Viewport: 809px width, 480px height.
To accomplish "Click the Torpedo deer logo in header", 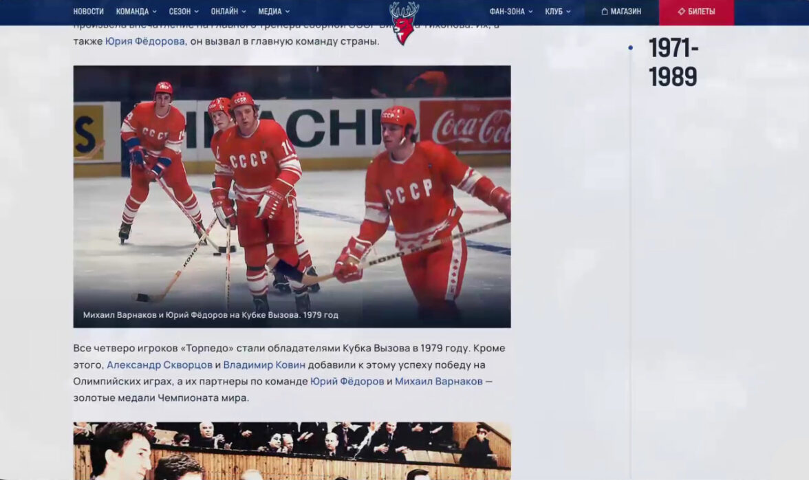I will click(404, 22).
